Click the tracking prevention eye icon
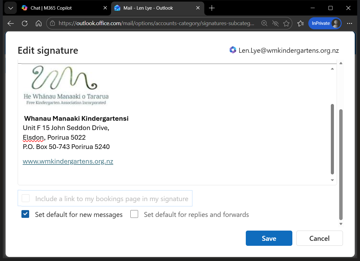This screenshot has width=360, height=261. pos(275,23)
